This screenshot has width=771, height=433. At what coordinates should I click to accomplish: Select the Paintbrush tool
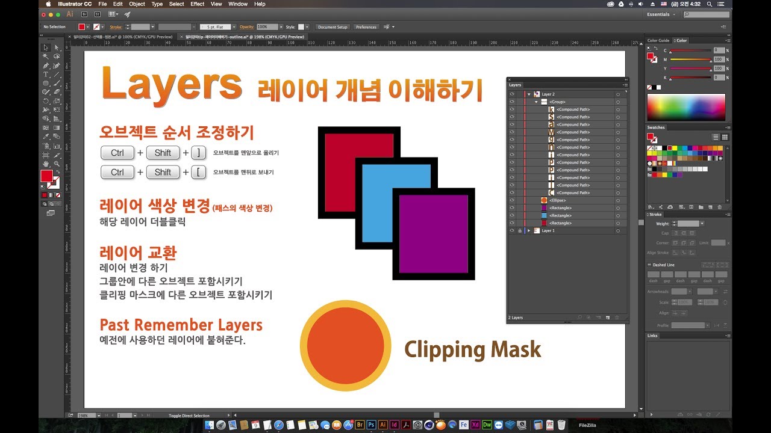click(57, 83)
